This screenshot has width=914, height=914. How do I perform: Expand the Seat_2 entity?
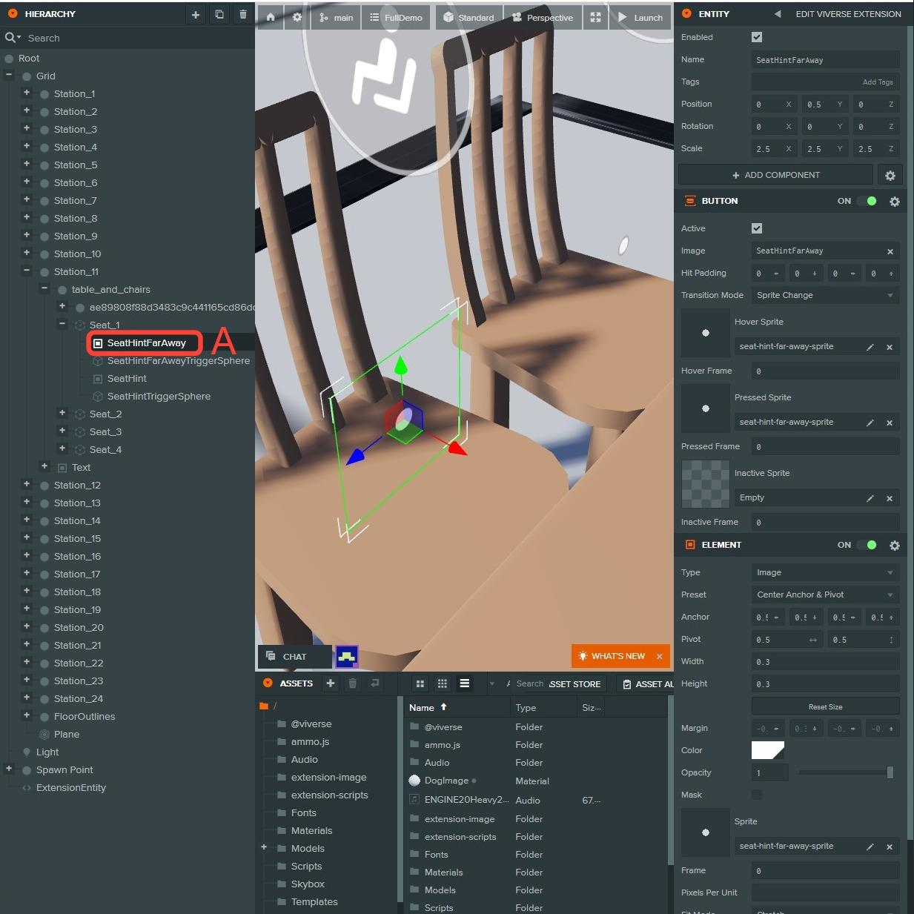tap(62, 414)
